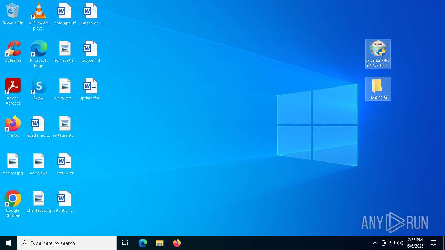
Task: Select the Adobe Acrobat desktop shortcut
Action: pyautogui.click(x=13, y=92)
